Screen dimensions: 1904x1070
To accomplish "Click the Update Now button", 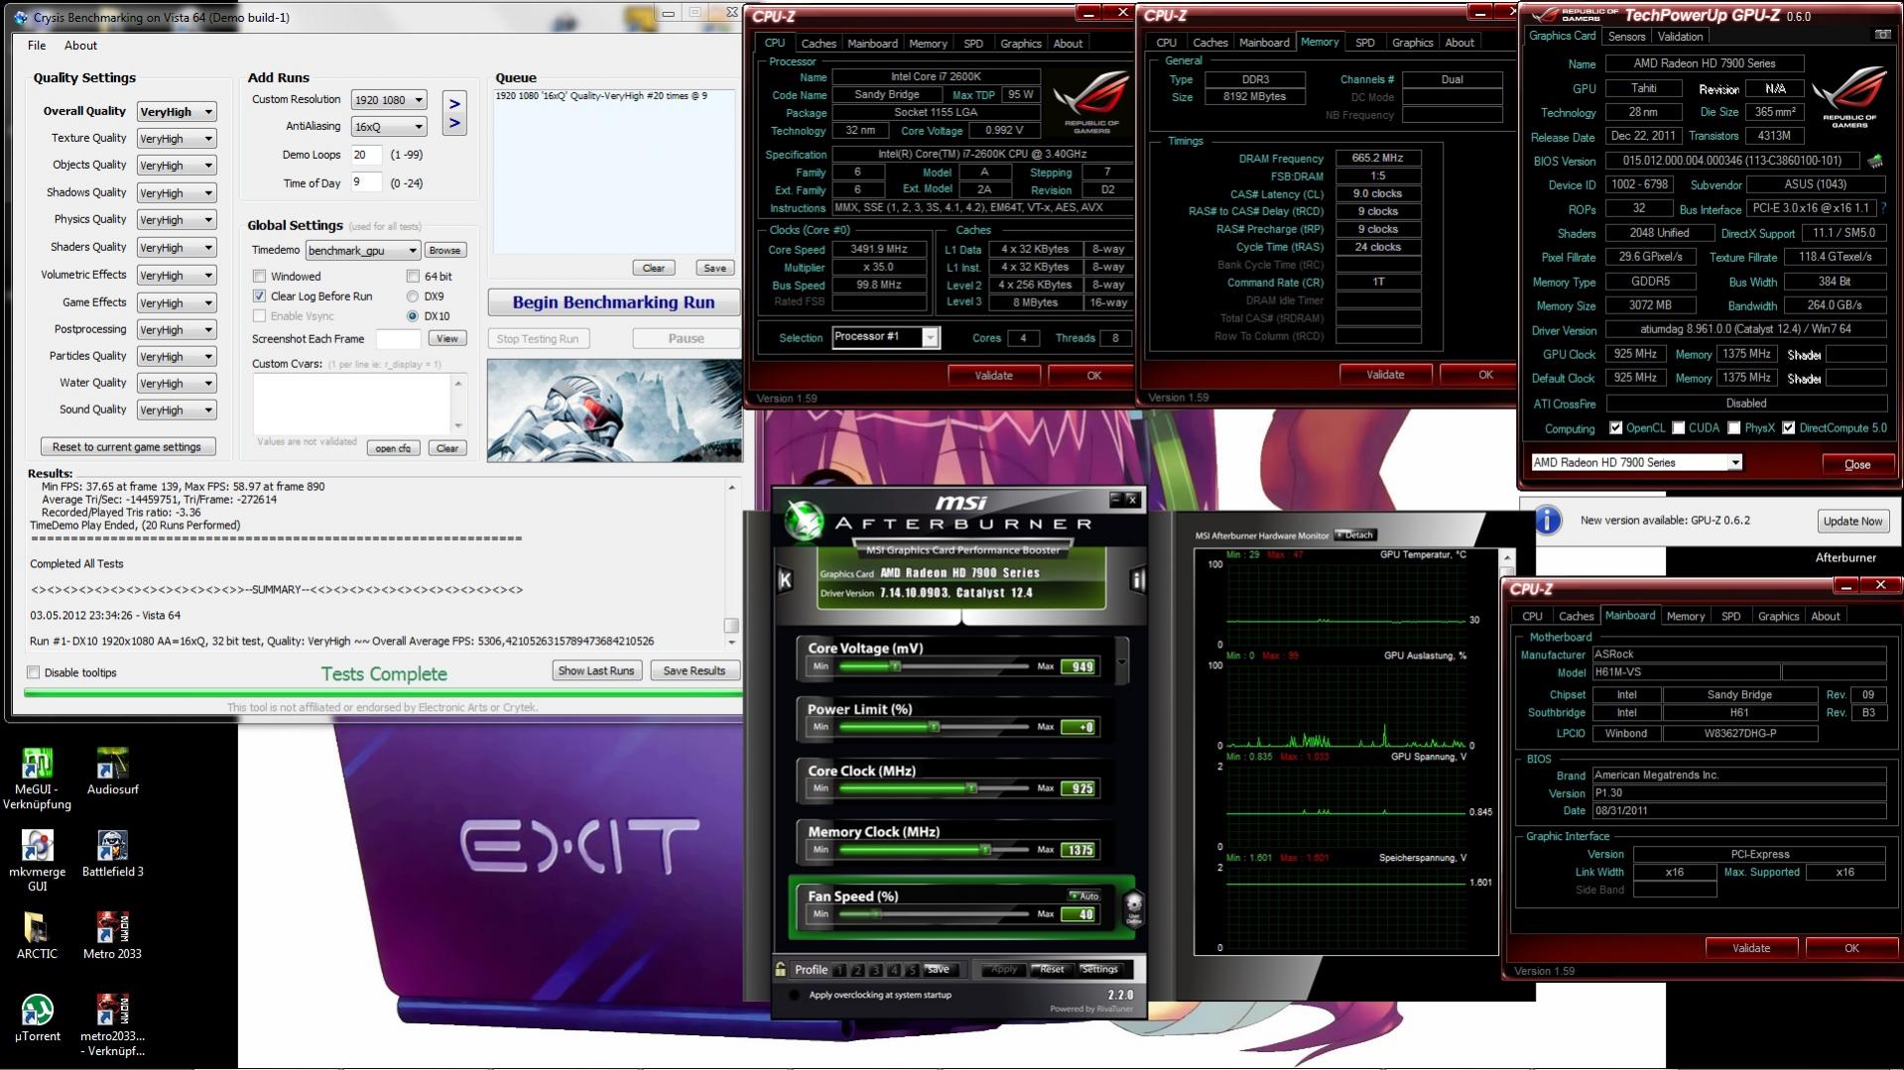I will pos(1851,521).
